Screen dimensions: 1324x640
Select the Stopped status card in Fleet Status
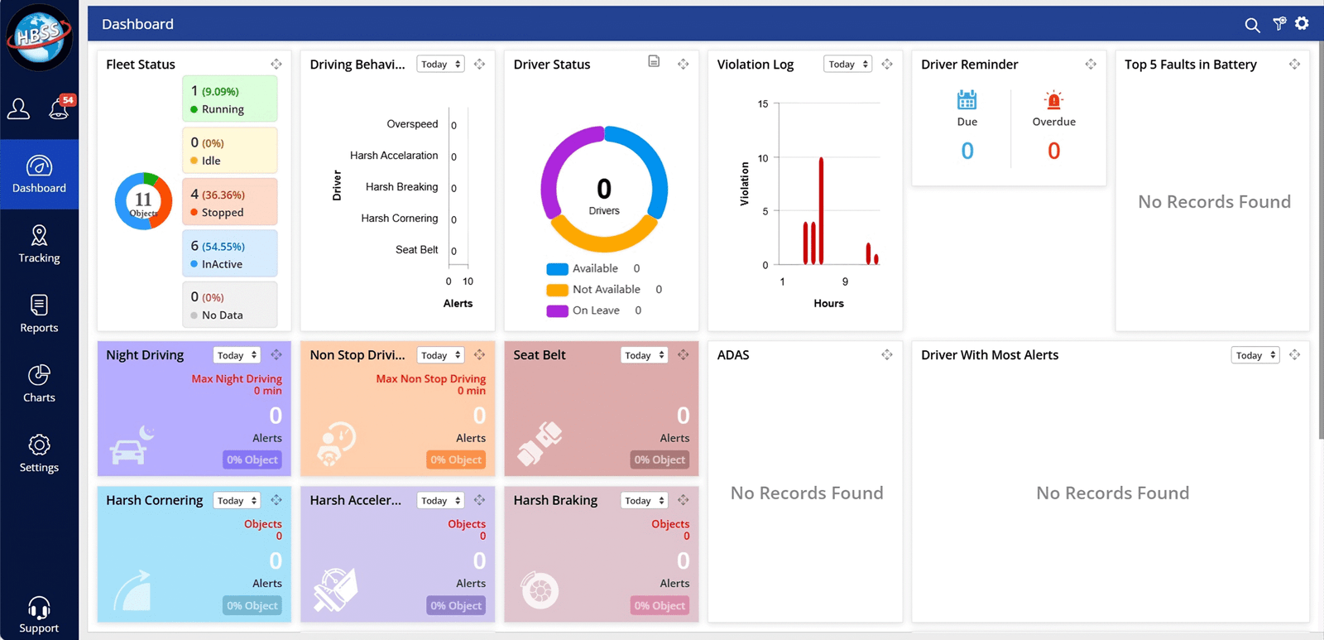tap(229, 203)
